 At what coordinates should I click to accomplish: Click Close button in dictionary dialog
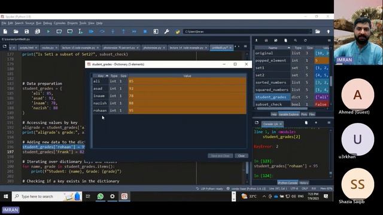coord(241,156)
